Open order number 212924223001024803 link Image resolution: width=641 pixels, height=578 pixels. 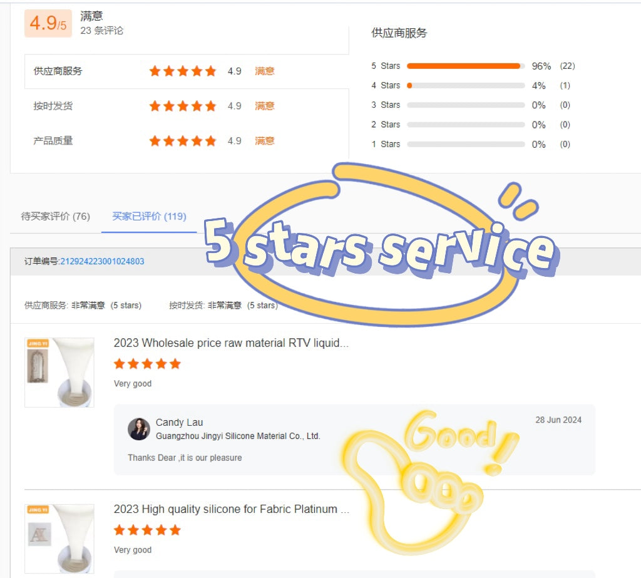pyautogui.click(x=102, y=261)
